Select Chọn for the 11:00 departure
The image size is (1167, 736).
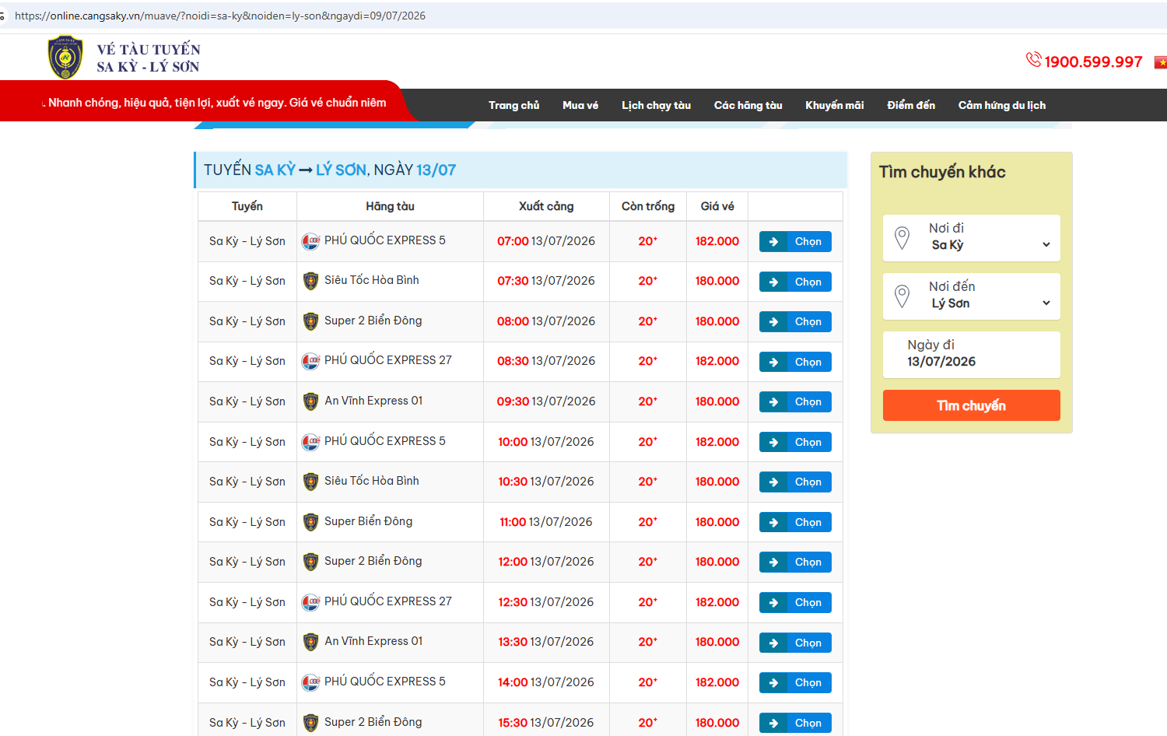click(795, 522)
